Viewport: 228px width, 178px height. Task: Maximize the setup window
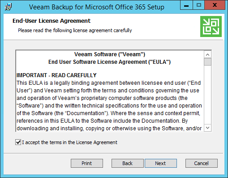(199, 5)
